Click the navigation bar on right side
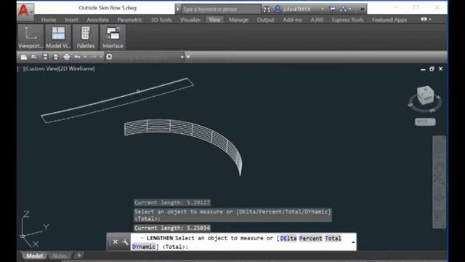 439,182
